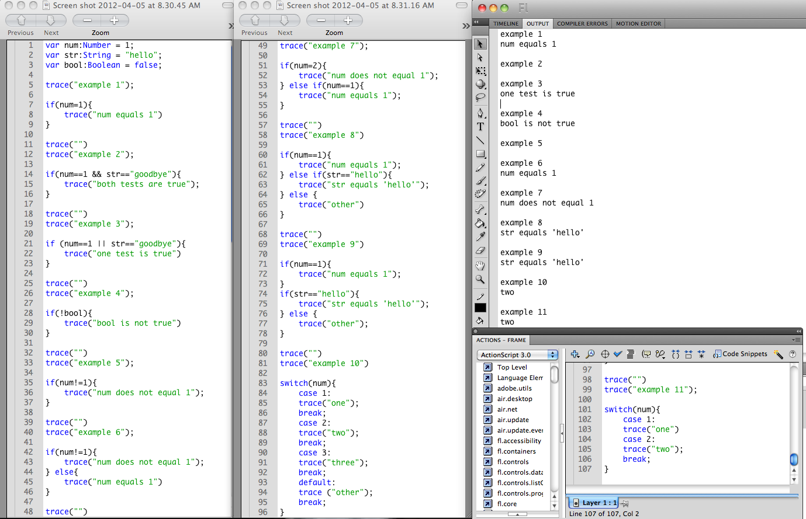
Task: Select the Subselection tool
Action: point(480,58)
